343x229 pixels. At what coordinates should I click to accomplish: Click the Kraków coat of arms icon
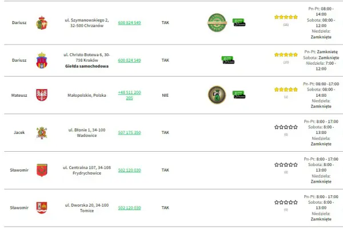(x=42, y=60)
